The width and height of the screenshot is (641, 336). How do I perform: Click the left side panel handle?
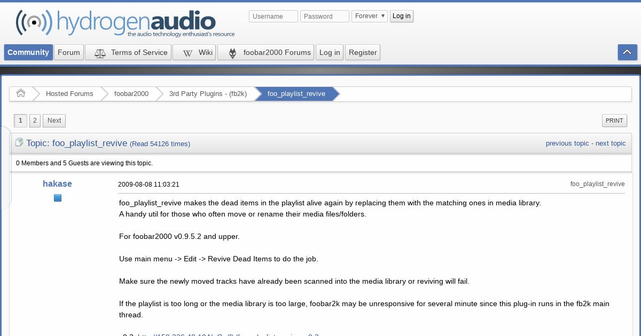pyautogui.click(x=5, y=168)
